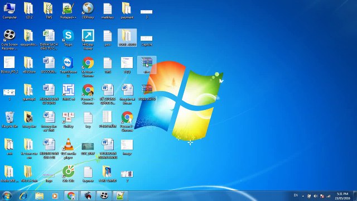Launch the VLC media player shortcut

(68, 149)
